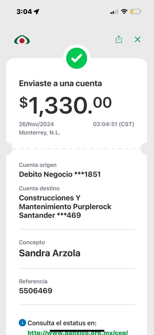
Task: Tap the battery indicator icon
Action: pos(136,12)
